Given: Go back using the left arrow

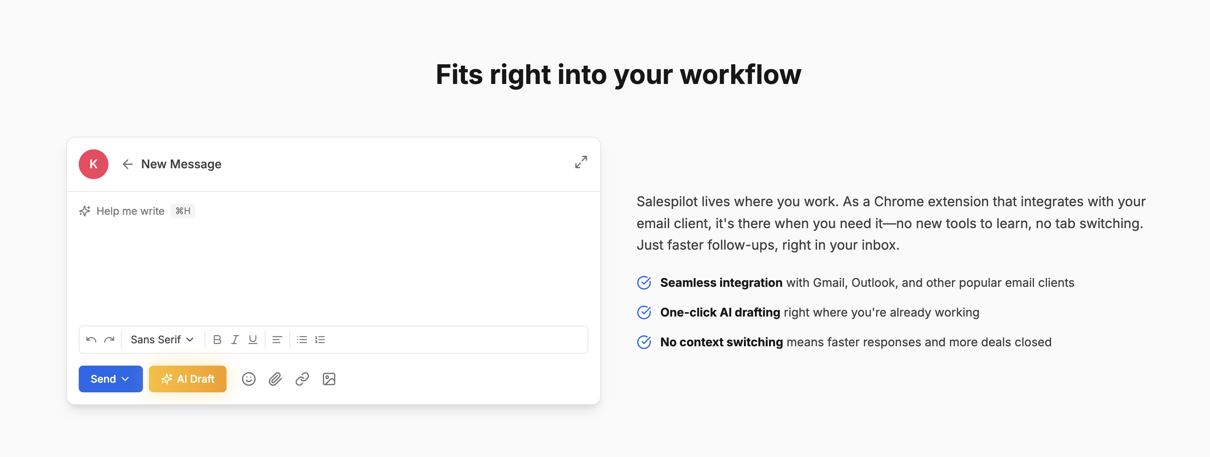Looking at the screenshot, I should 127,164.
